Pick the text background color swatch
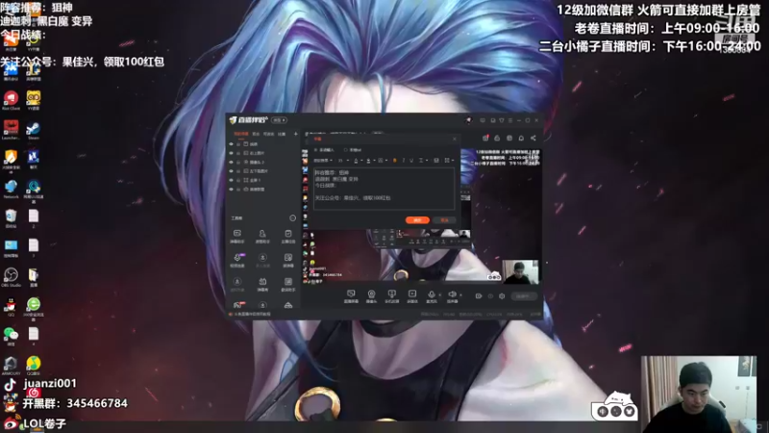Image resolution: width=769 pixels, height=433 pixels. coord(368,160)
